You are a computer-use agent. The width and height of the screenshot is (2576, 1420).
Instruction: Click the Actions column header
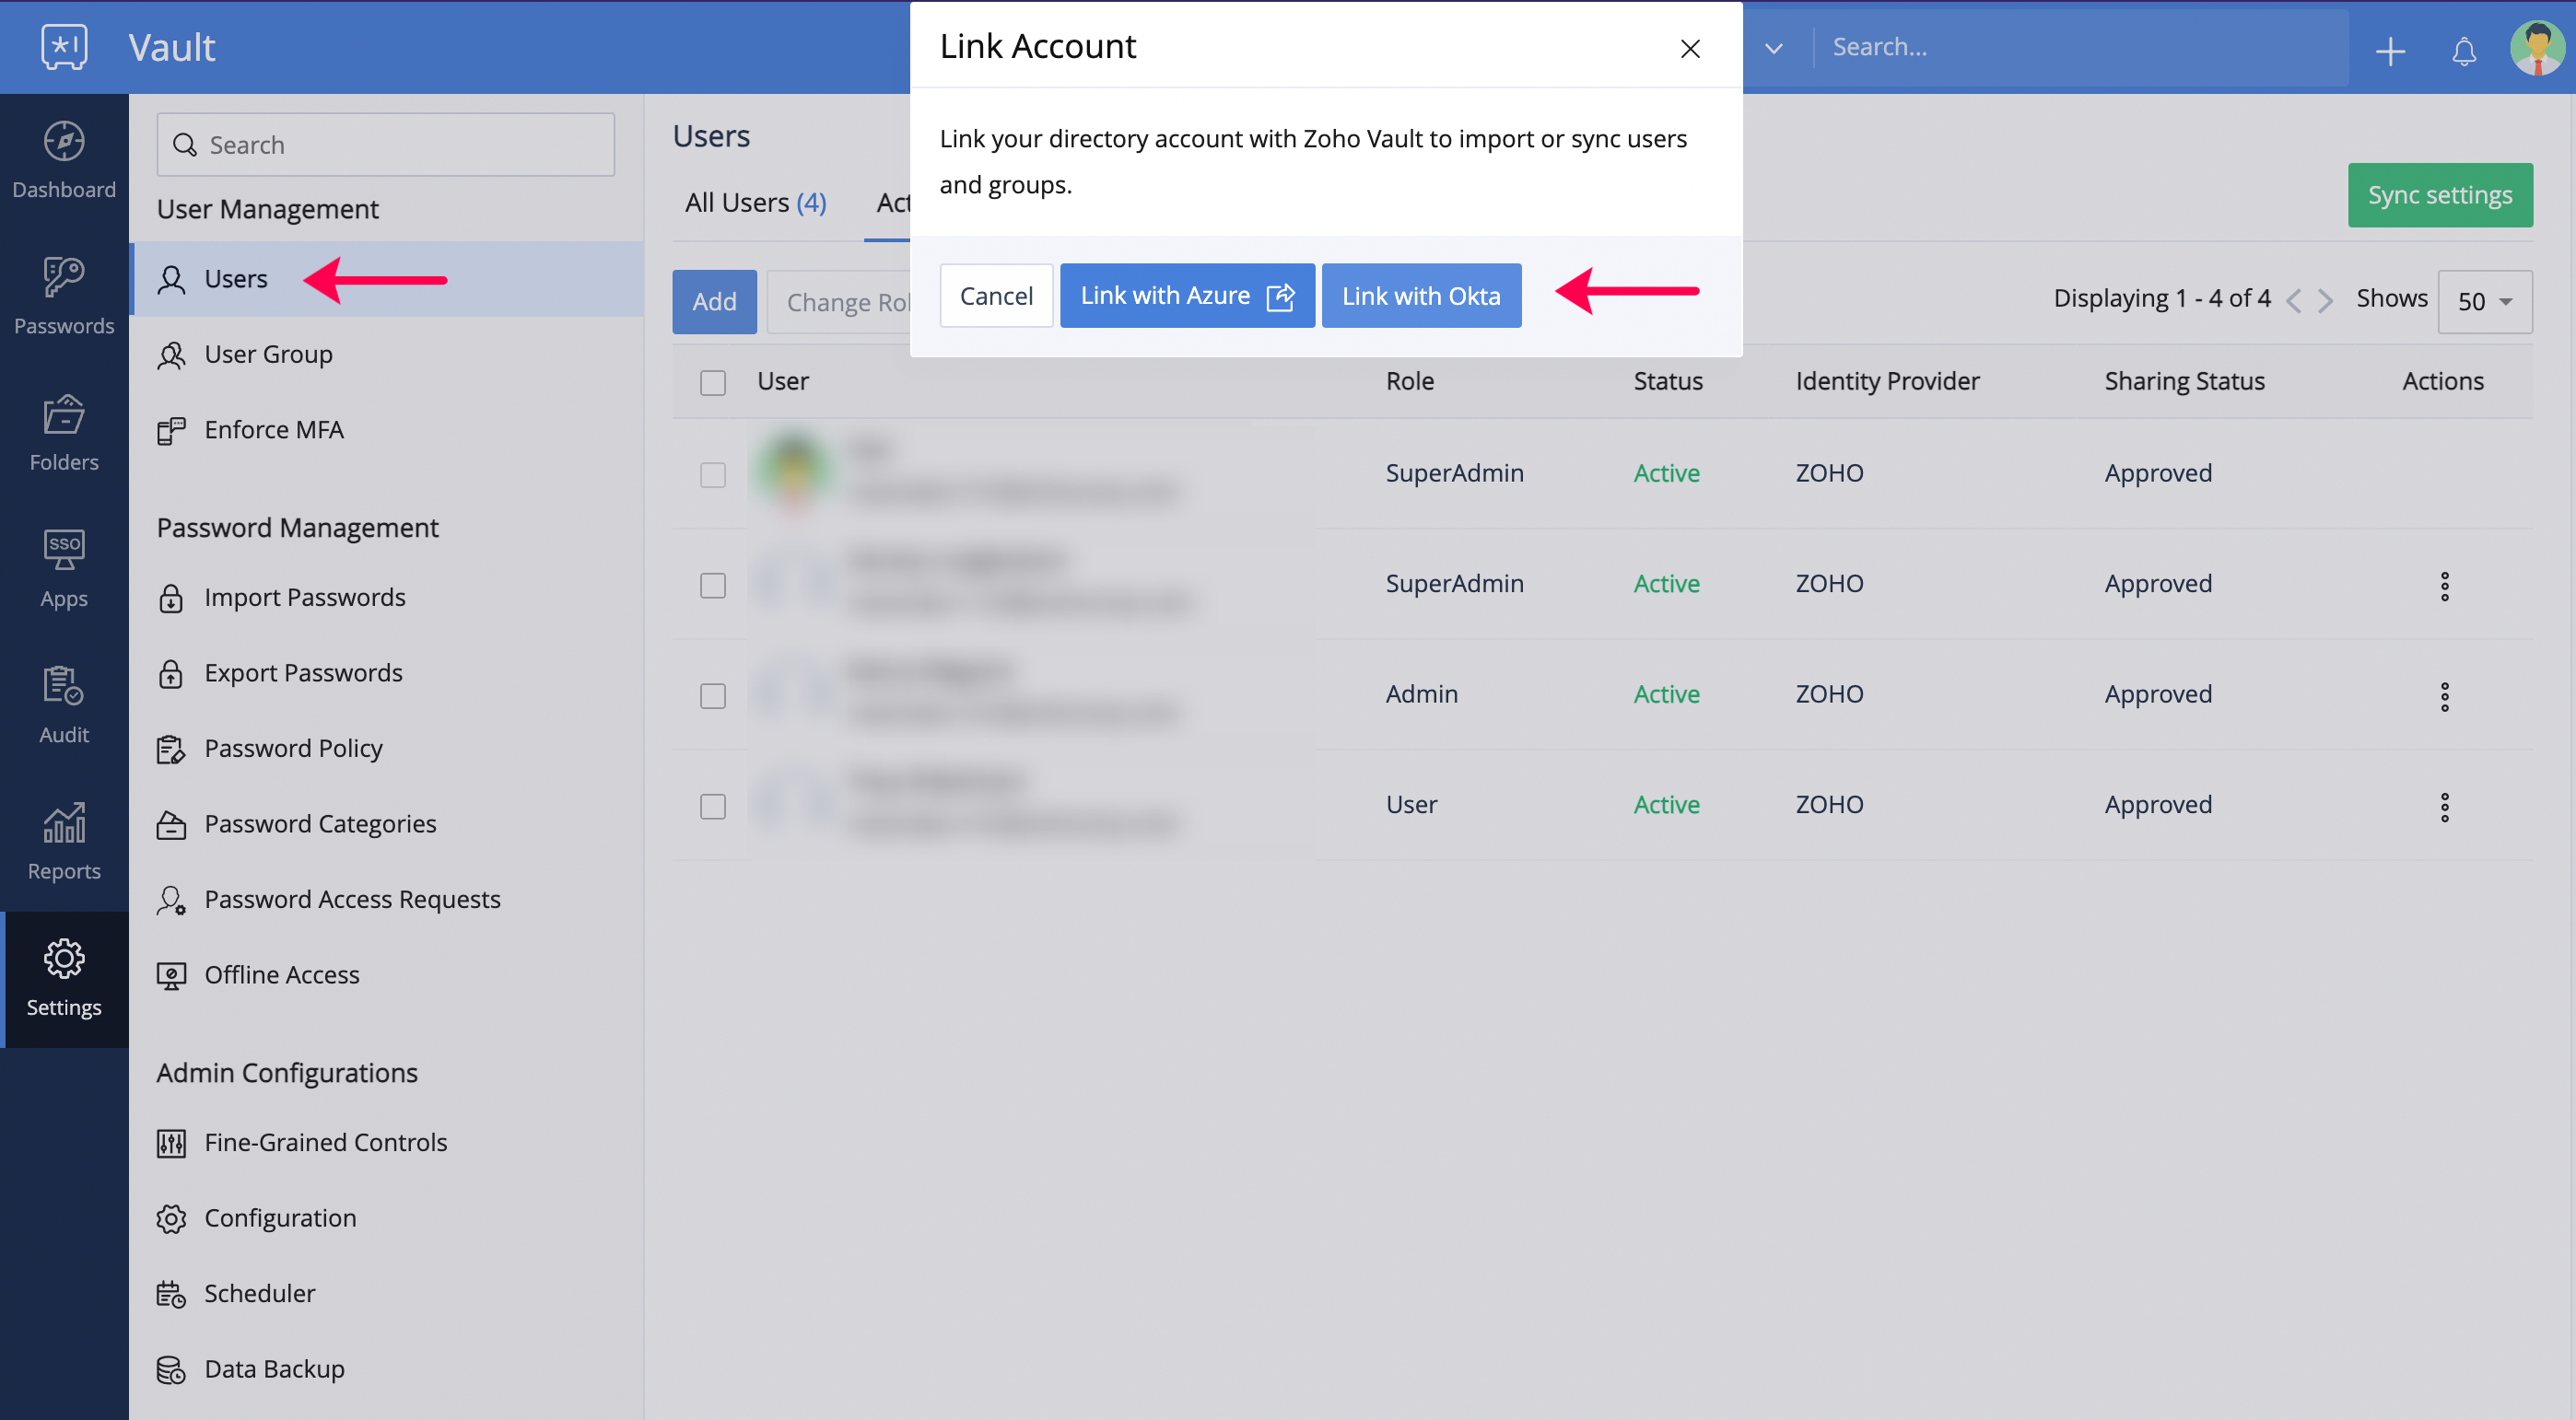coord(2442,380)
